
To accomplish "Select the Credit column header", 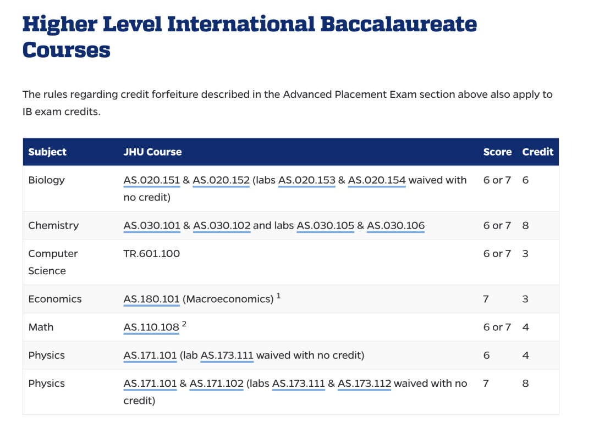I will 537,152.
